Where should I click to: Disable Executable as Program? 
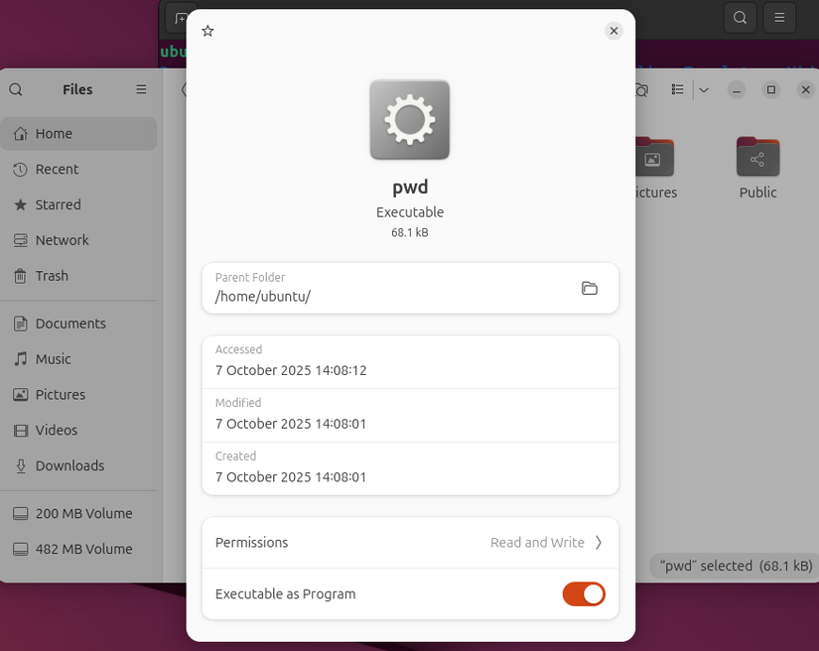(x=584, y=593)
